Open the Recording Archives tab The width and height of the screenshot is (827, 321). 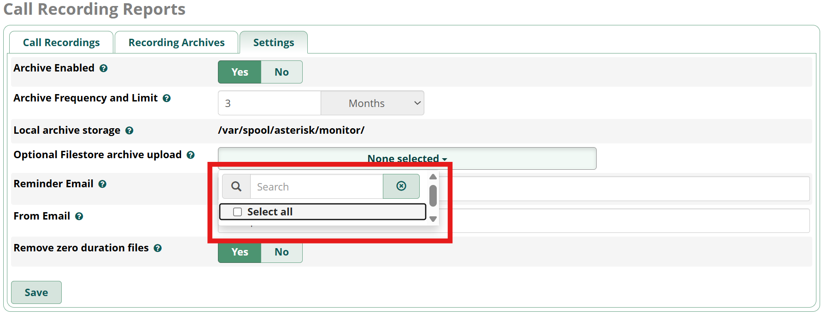point(176,42)
